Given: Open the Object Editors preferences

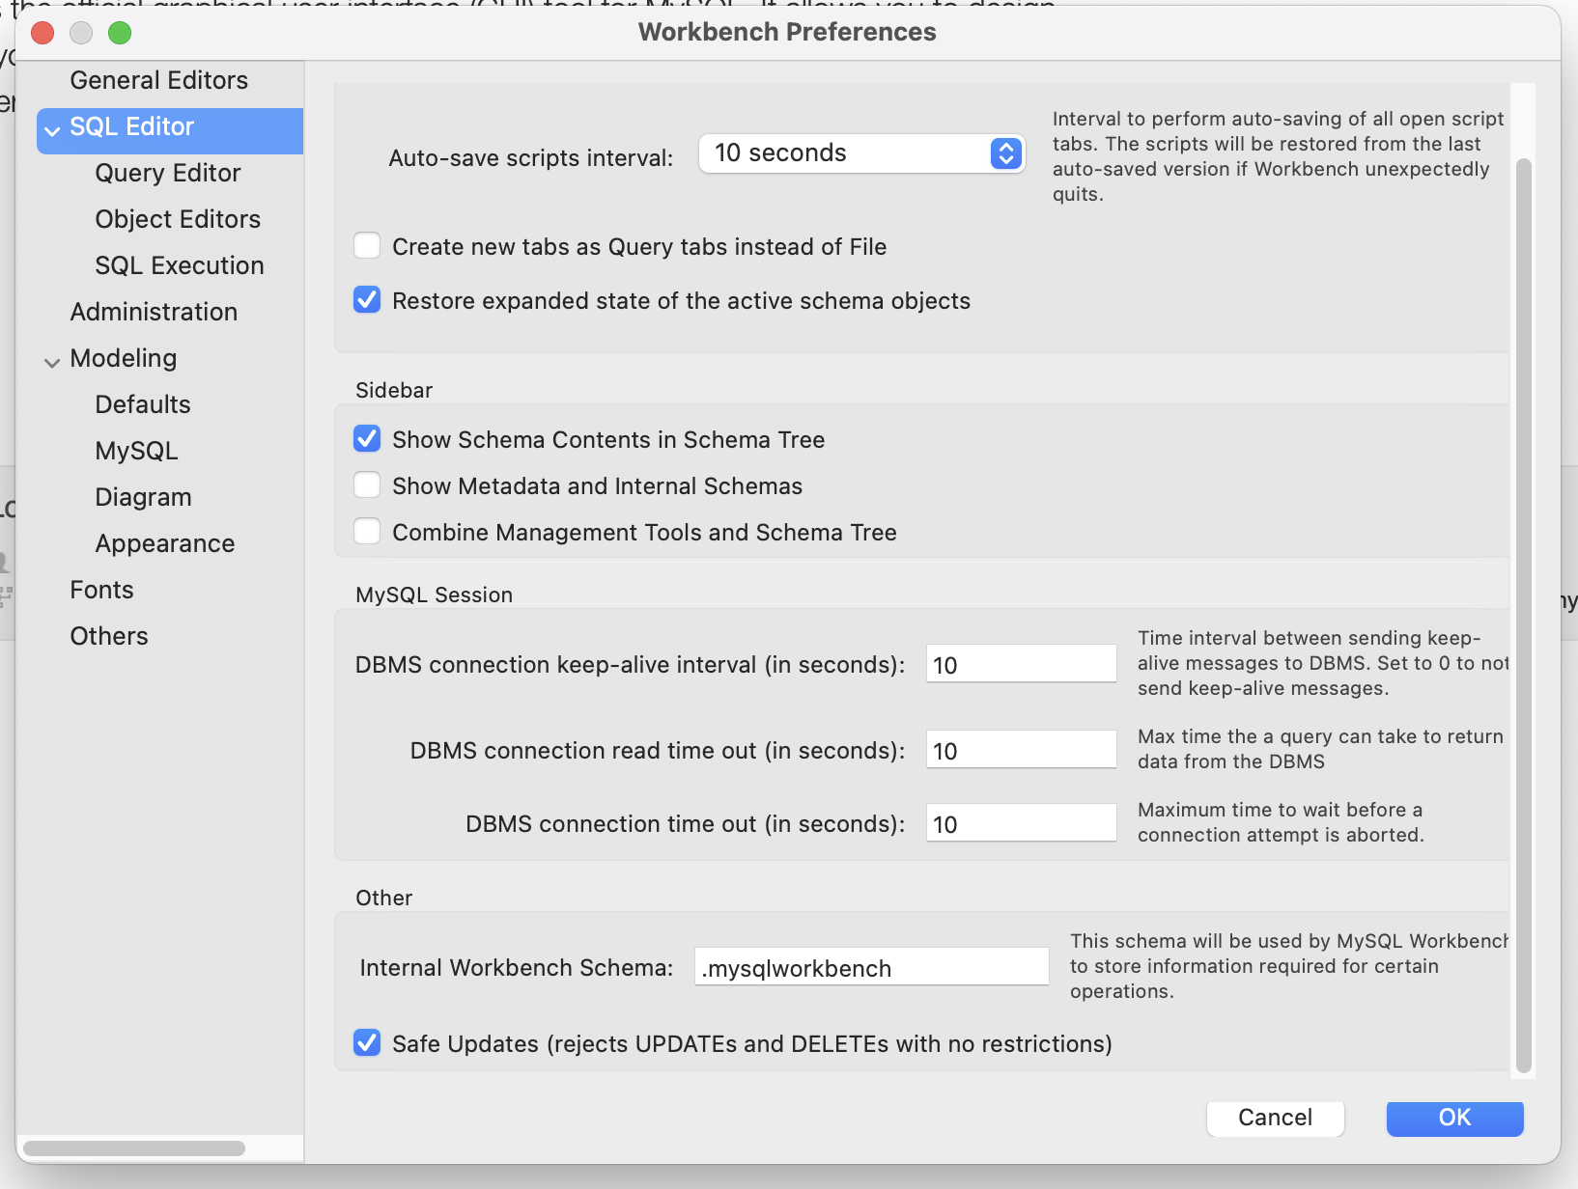Looking at the screenshot, I should [178, 219].
